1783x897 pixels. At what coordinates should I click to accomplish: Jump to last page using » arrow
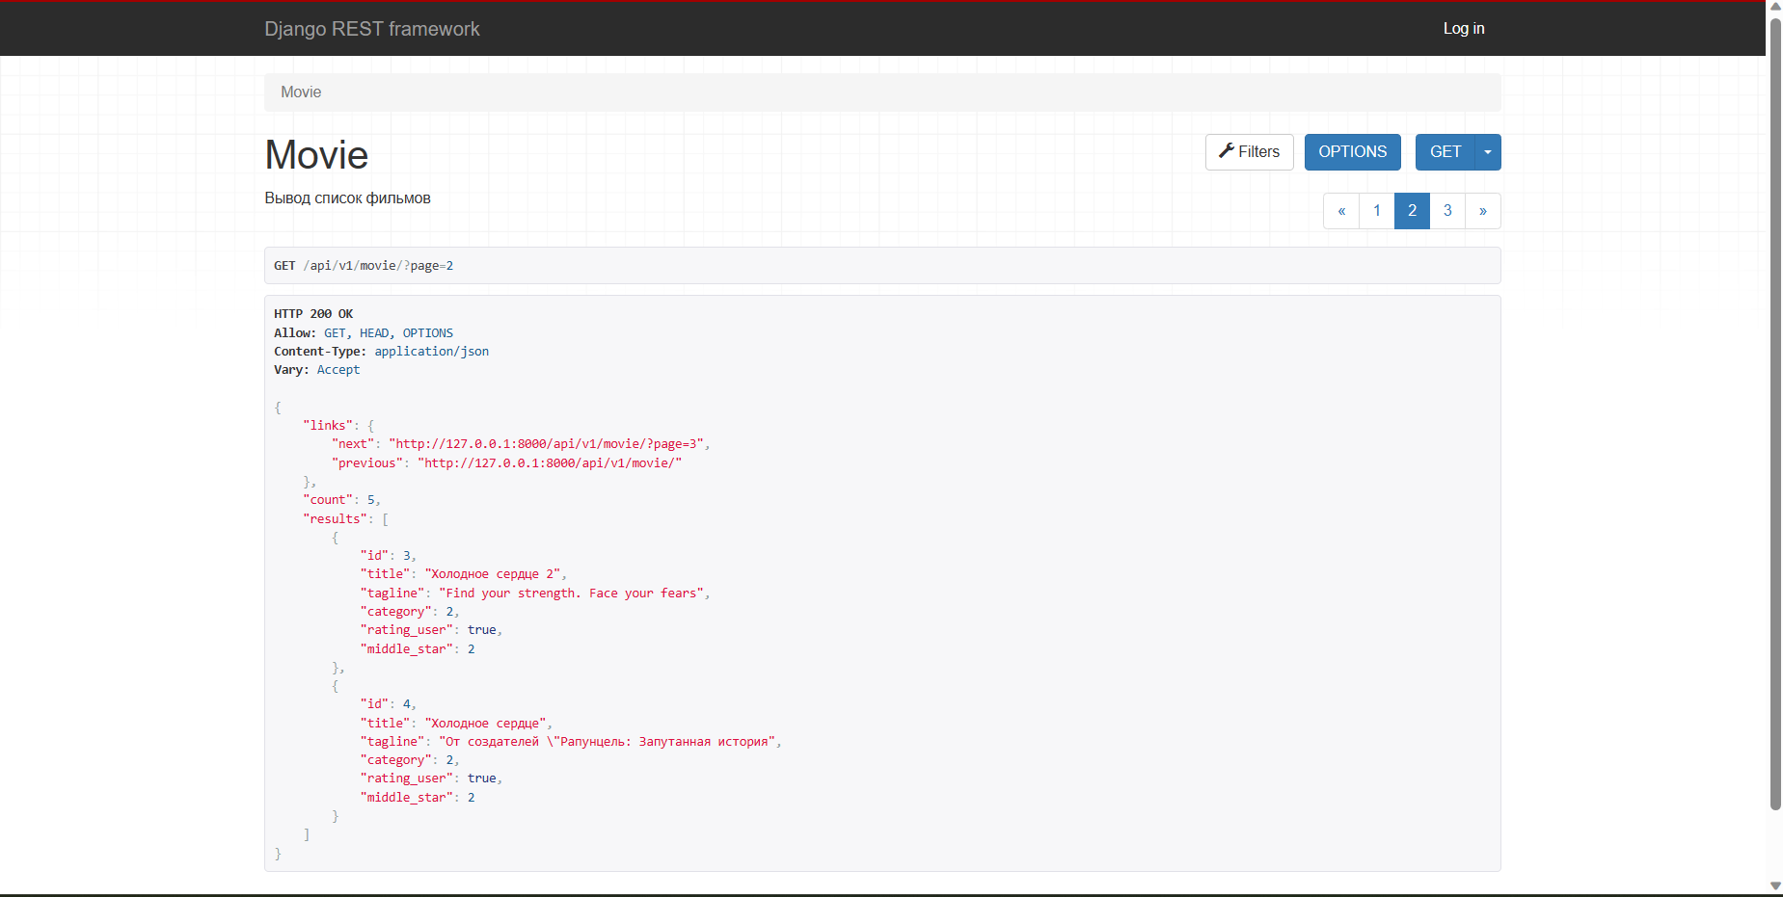(x=1482, y=210)
